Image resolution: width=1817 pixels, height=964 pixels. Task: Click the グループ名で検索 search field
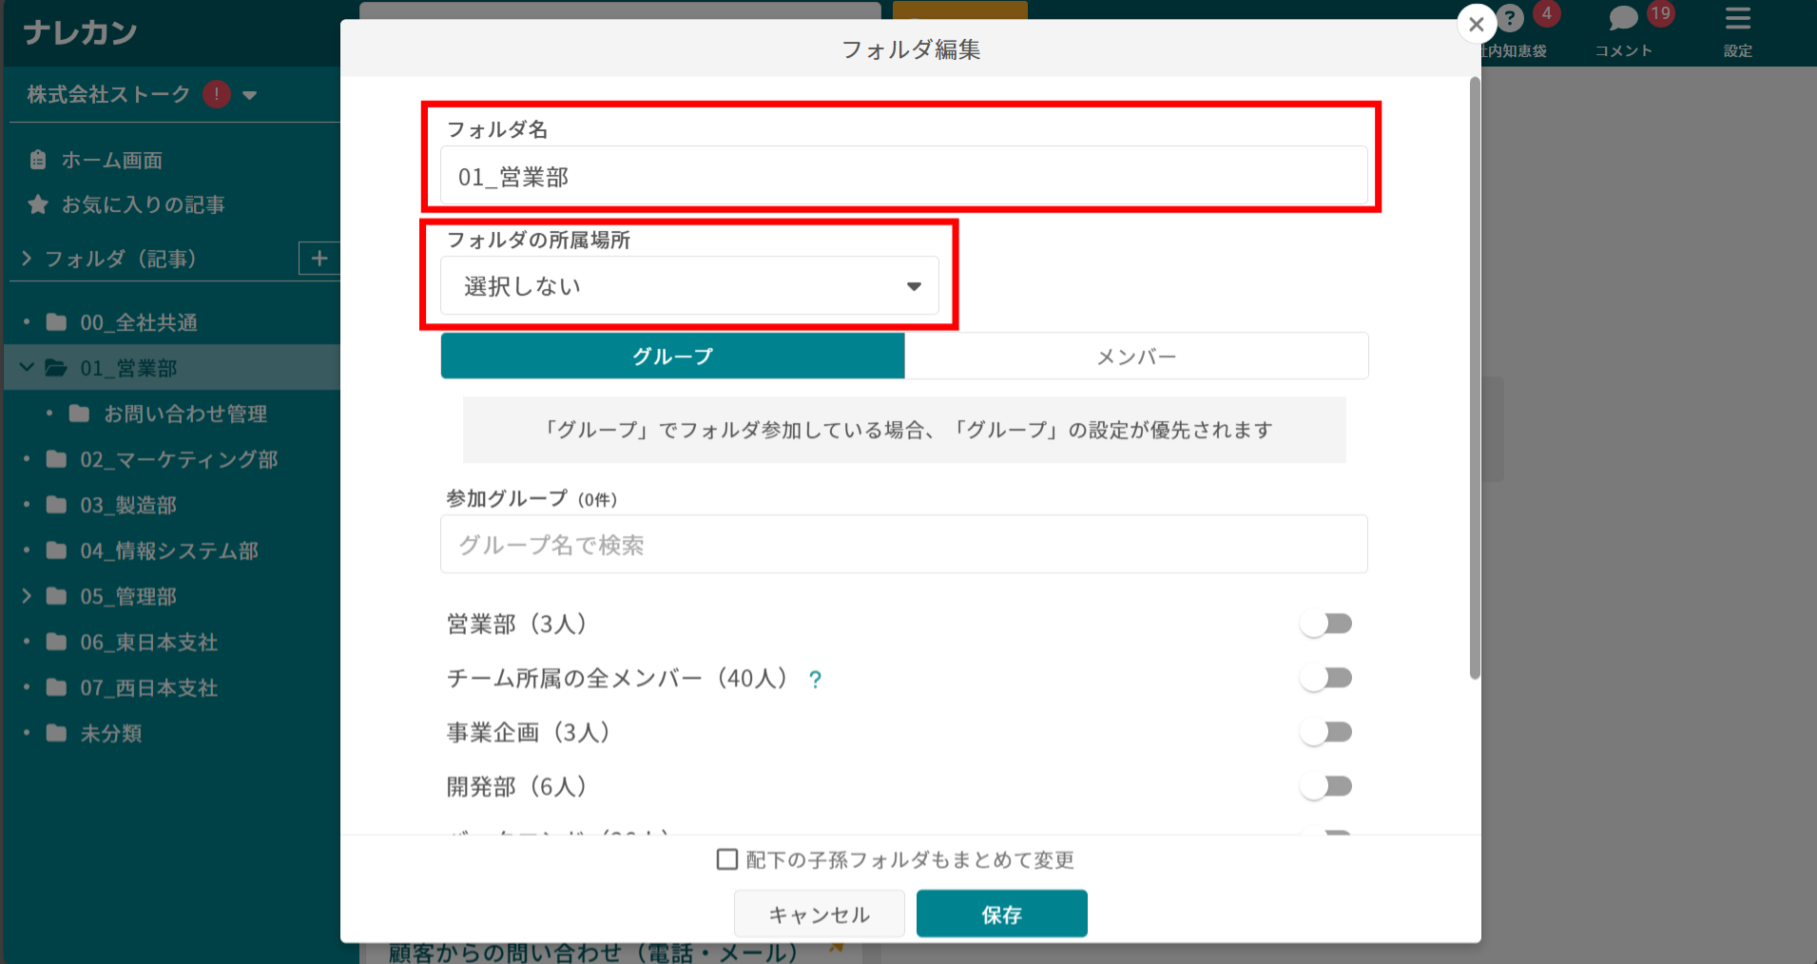click(902, 544)
